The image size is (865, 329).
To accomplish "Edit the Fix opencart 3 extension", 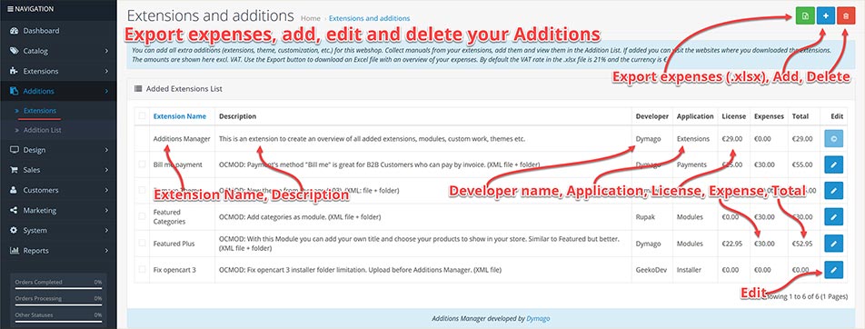I will 833,270.
